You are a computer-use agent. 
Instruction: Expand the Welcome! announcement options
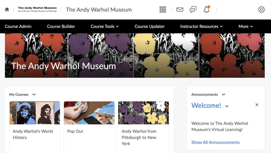pyautogui.click(x=227, y=106)
